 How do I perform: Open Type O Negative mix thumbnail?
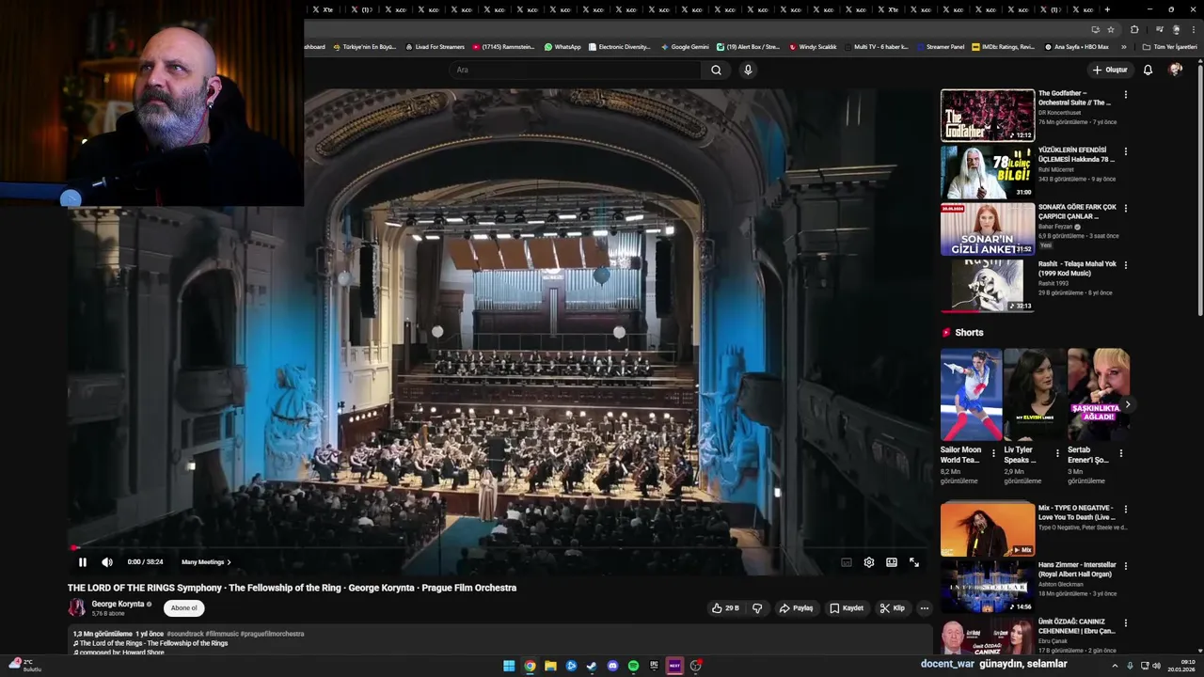(x=988, y=528)
